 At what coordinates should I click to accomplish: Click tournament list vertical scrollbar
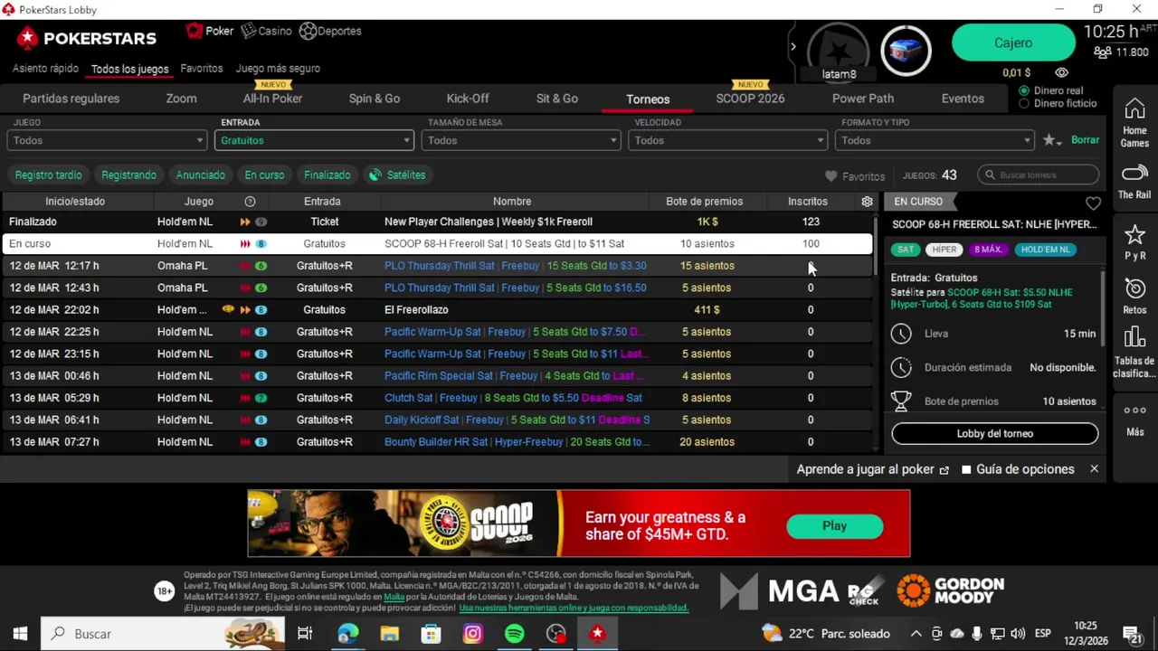876,246
